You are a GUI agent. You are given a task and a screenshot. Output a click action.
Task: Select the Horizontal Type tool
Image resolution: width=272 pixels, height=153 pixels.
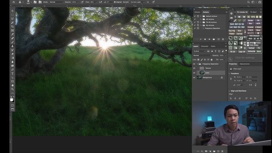12,74
